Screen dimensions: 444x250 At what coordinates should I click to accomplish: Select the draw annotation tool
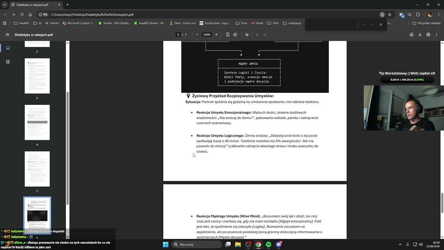click(247, 35)
